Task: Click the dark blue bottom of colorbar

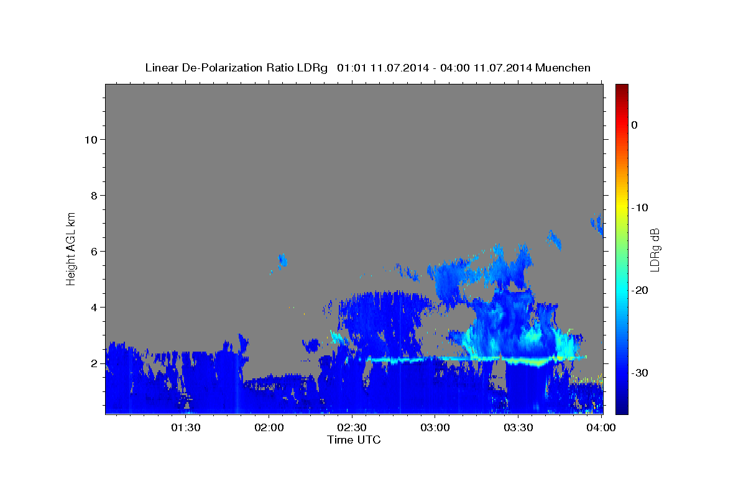Action: pyautogui.click(x=622, y=407)
